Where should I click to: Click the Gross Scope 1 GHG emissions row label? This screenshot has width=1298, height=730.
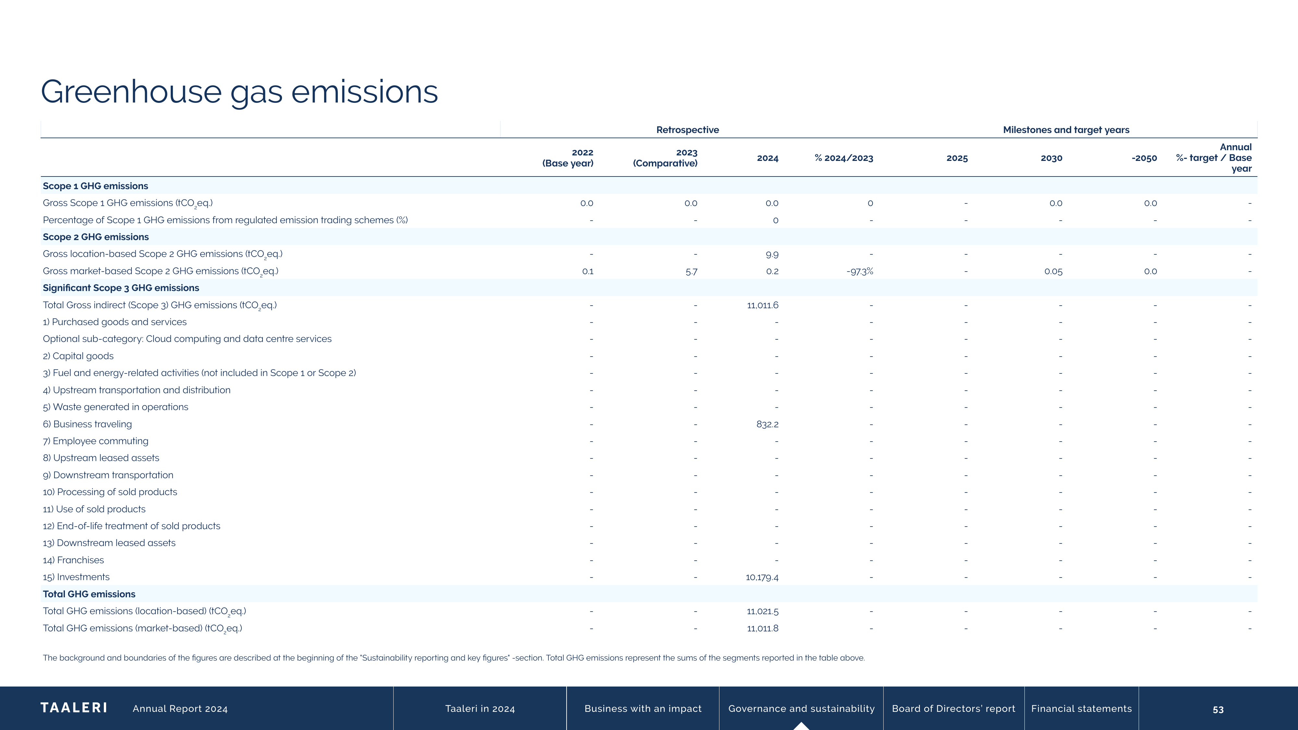pyautogui.click(x=128, y=203)
